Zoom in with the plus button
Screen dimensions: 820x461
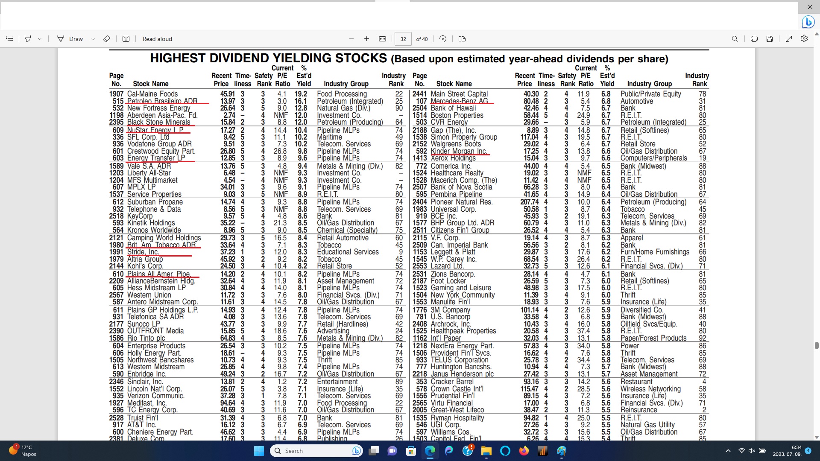[x=366, y=39]
